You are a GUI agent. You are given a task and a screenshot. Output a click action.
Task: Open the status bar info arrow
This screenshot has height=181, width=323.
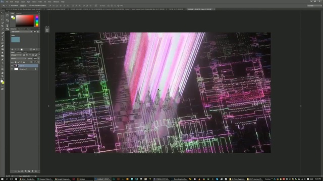tap(36, 176)
